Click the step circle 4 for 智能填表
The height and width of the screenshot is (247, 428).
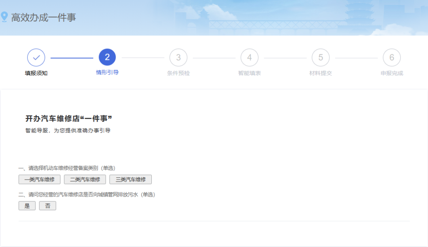tap(249, 57)
